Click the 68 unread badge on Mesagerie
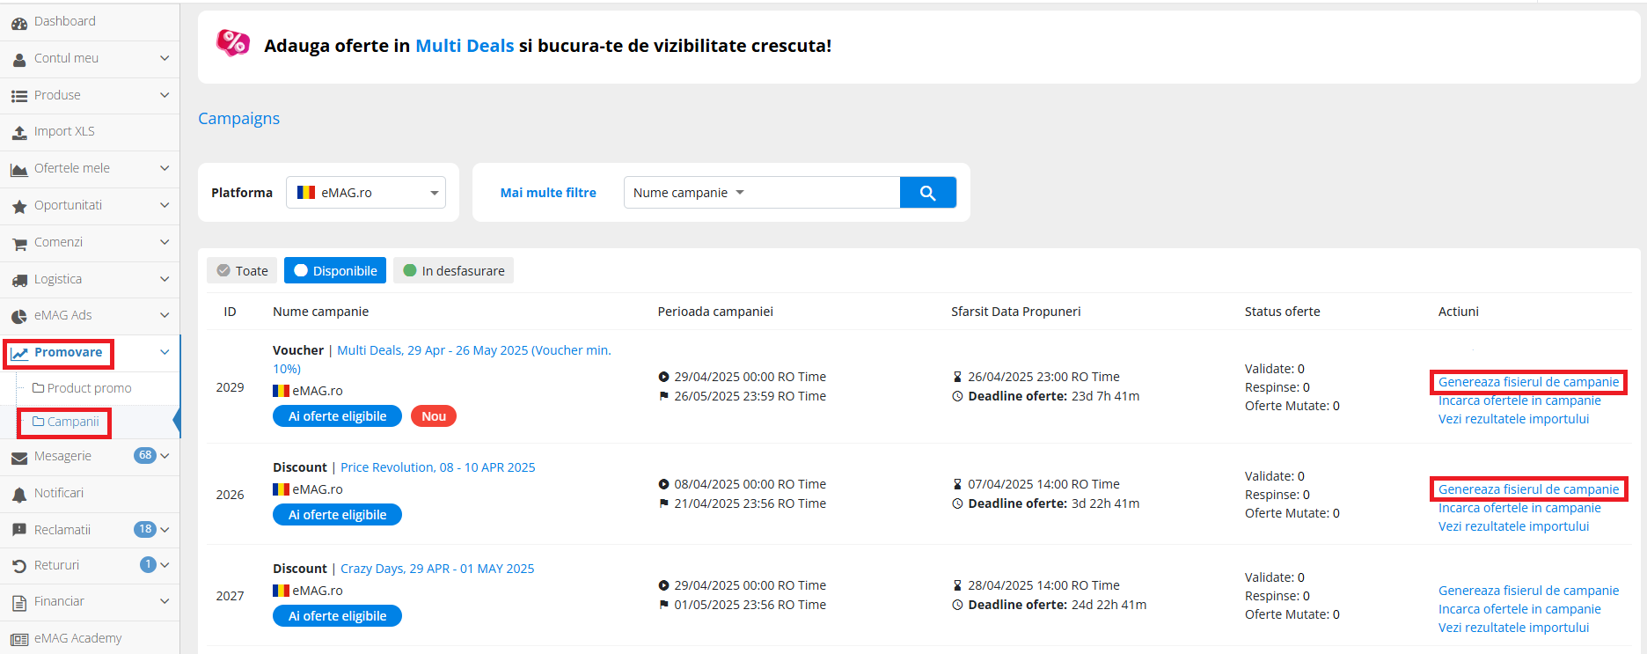Image resolution: width=1647 pixels, height=654 pixels. 145,455
